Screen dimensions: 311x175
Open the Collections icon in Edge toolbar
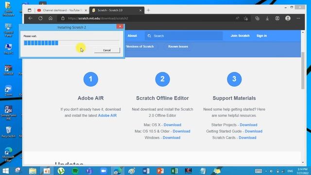(257, 18)
